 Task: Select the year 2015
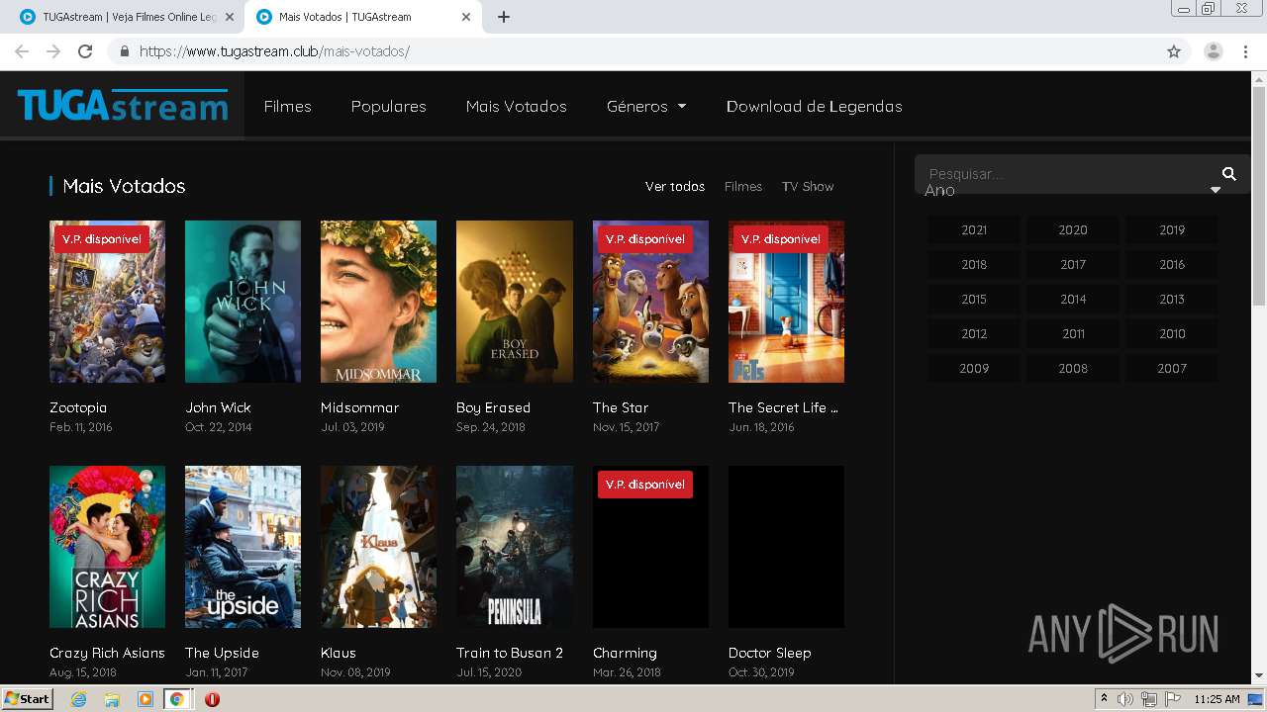click(x=974, y=299)
